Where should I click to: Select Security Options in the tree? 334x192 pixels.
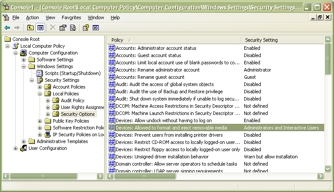point(78,114)
